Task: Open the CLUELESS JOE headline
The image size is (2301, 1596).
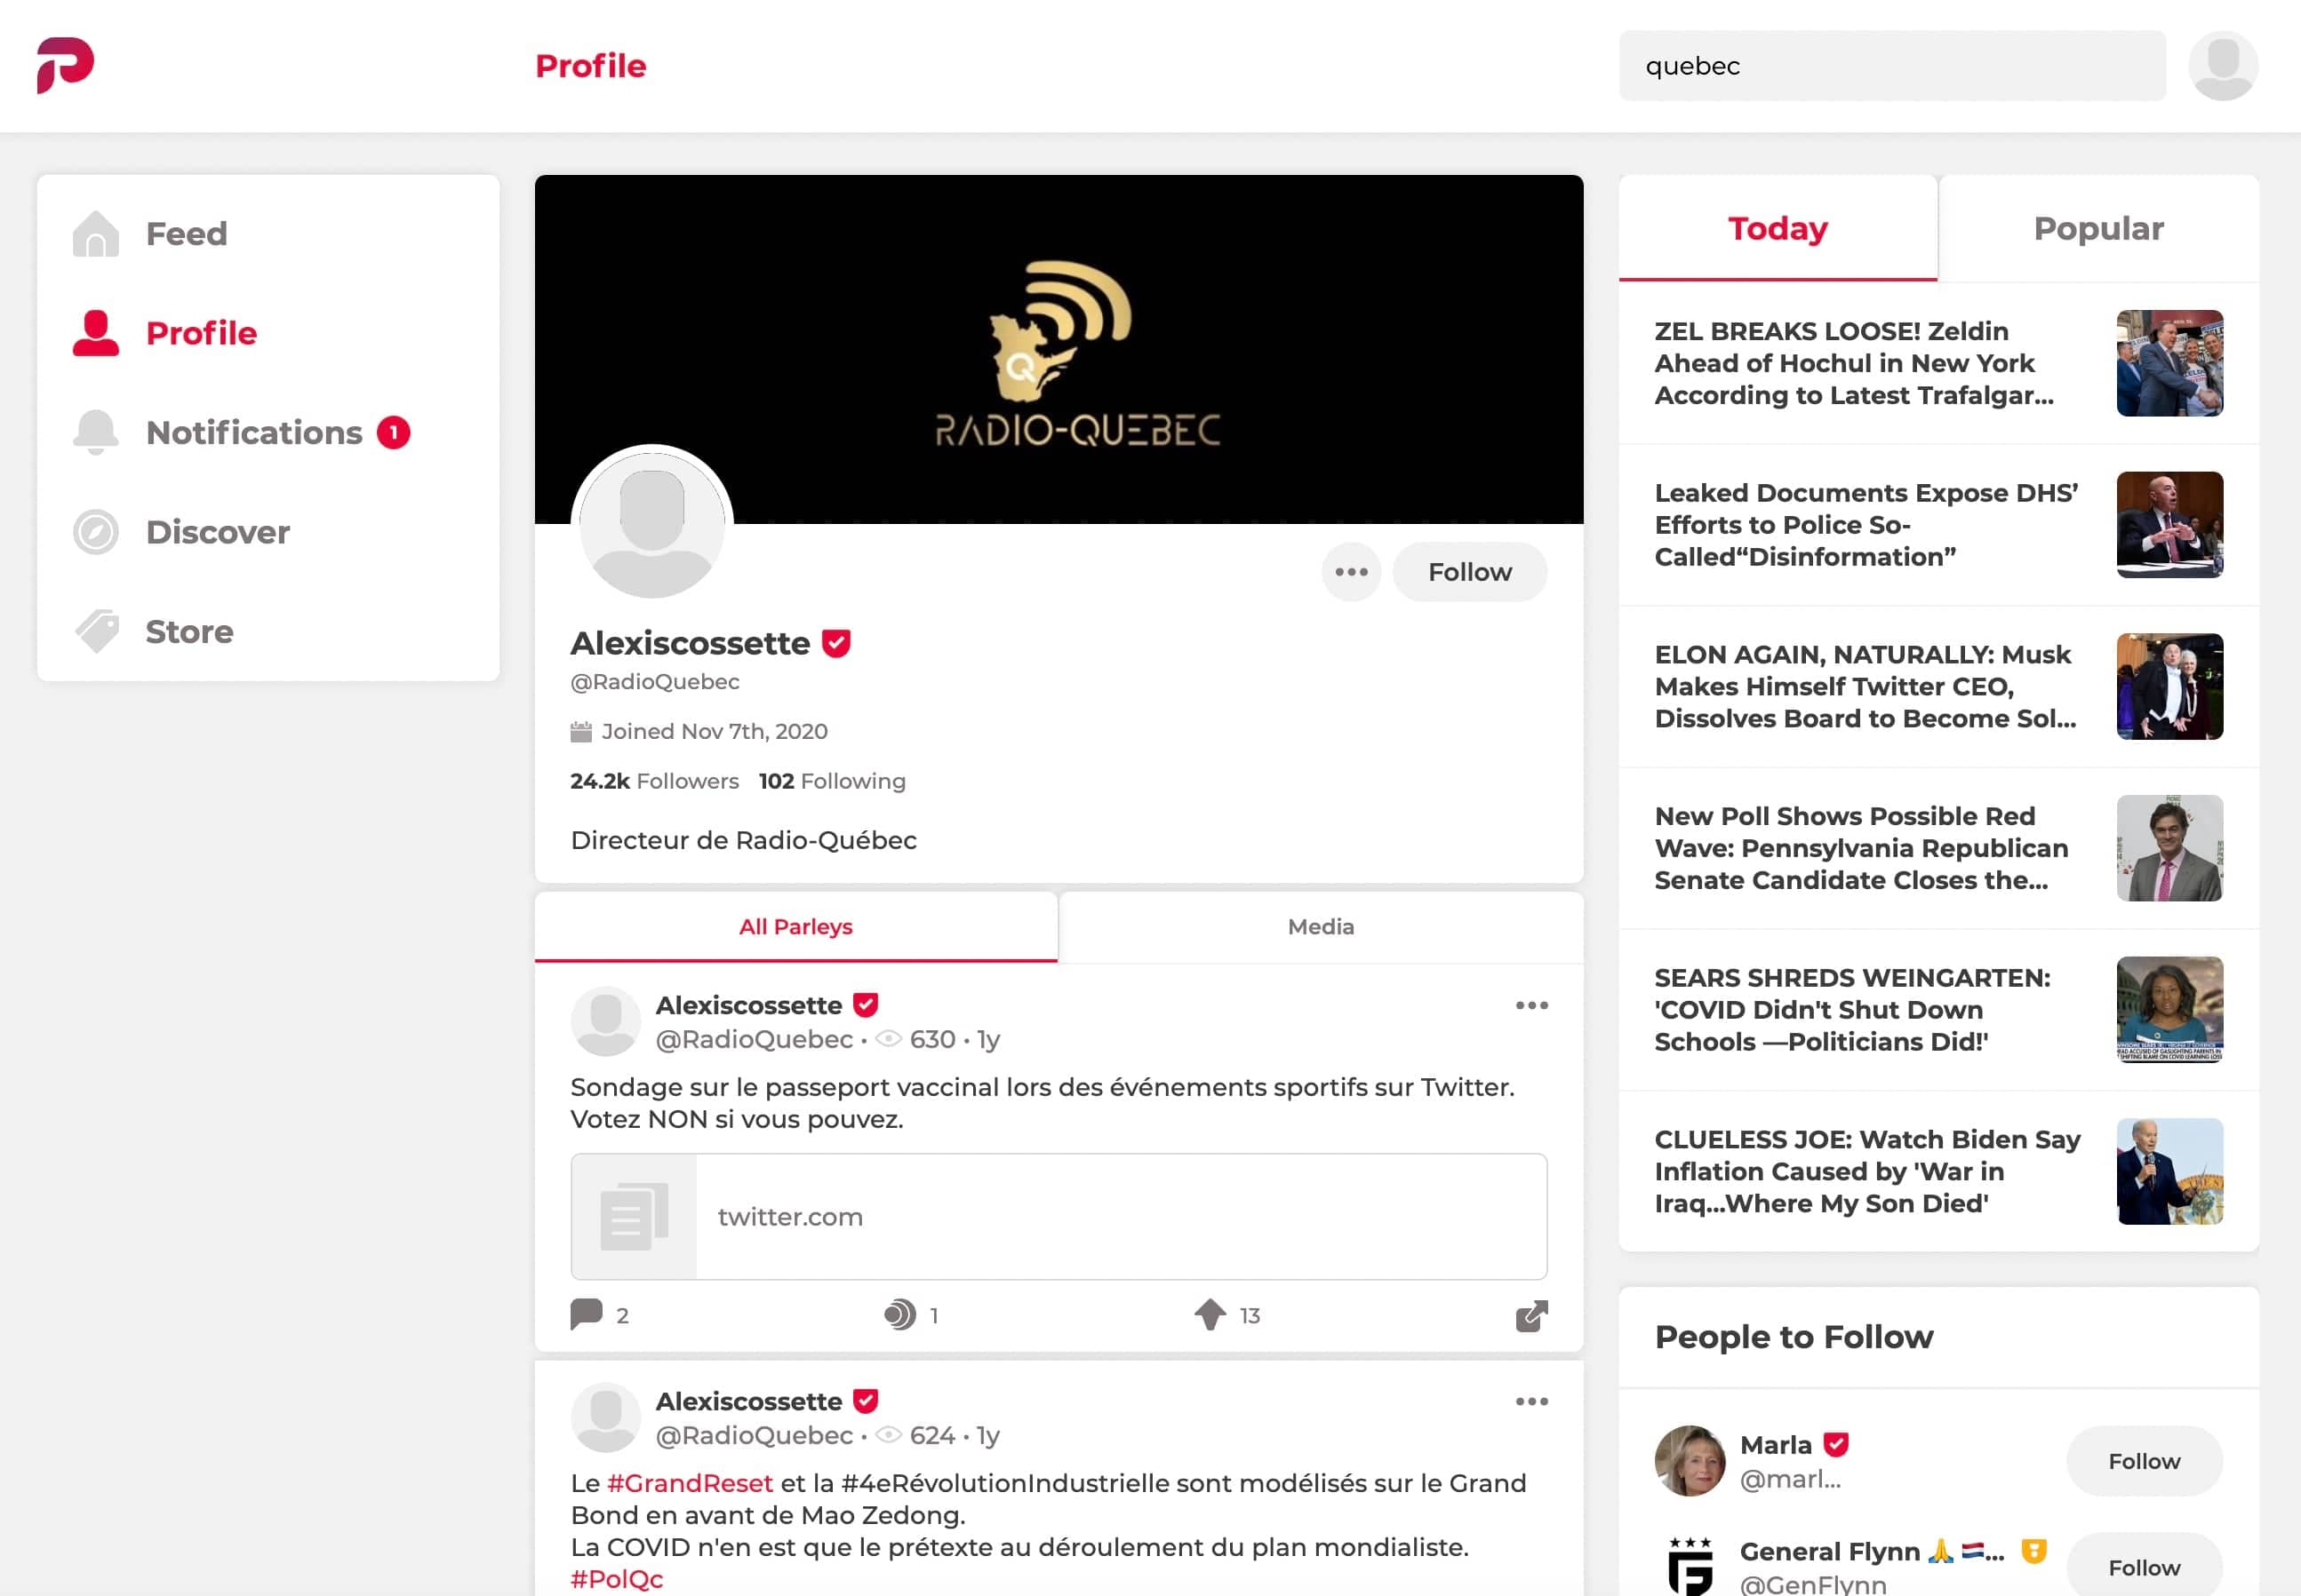Action: [1866, 1171]
